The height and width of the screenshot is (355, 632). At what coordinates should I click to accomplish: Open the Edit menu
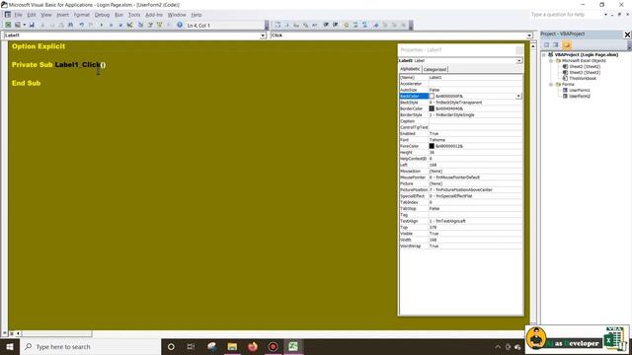tap(32, 15)
